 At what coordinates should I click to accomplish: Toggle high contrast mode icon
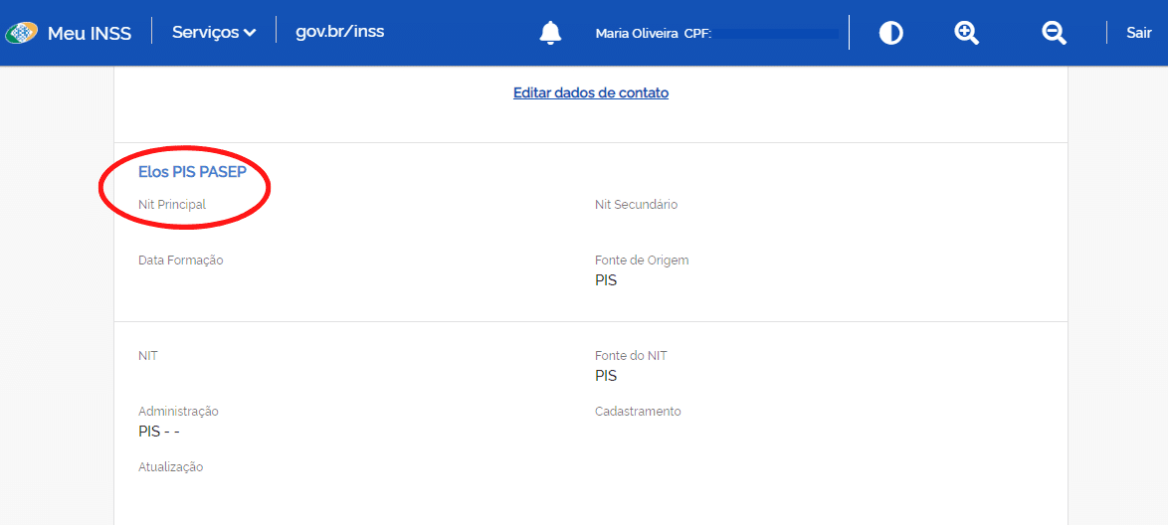pos(890,33)
